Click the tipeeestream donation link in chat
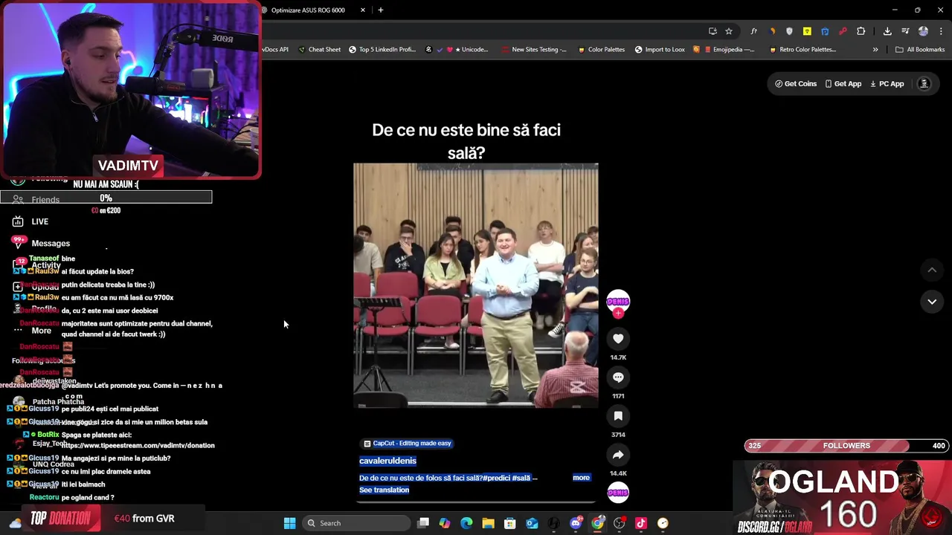 point(138,446)
